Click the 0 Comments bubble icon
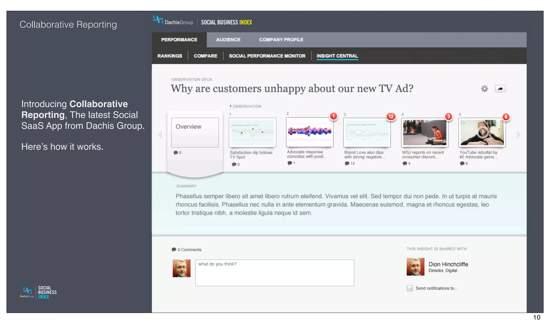550x333 pixels. (174, 249)
